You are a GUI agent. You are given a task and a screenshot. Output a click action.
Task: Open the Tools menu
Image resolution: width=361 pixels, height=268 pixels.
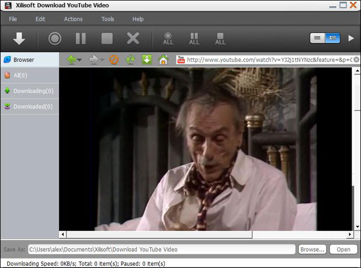coord(108,19)
